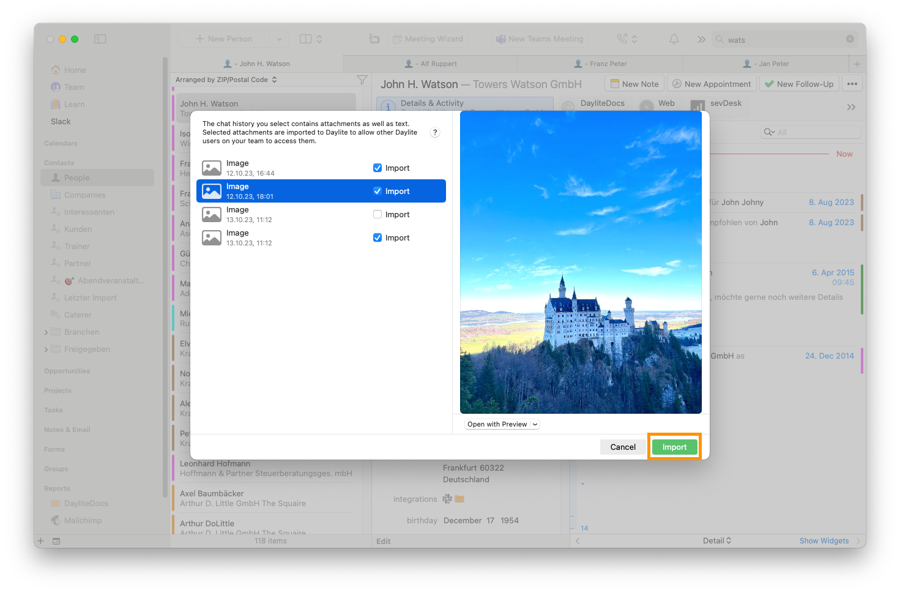Open the more actions ellipsis button
The height and width of the screenshot is (593, 900).
(852, 84)
